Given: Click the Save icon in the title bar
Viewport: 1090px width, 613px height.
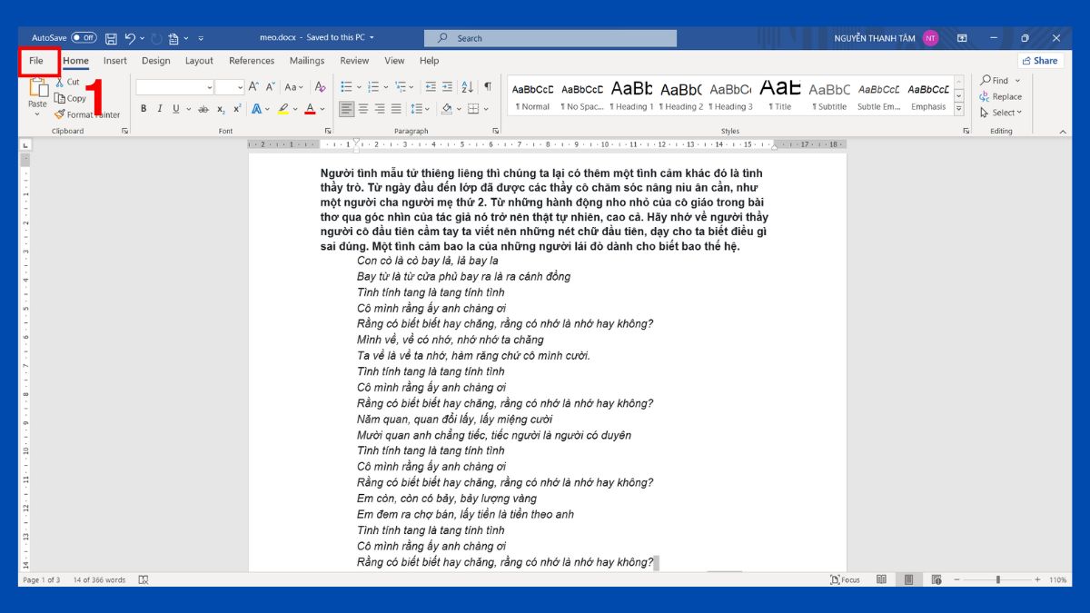Looking at the screenshot, I should coord(111,38).
